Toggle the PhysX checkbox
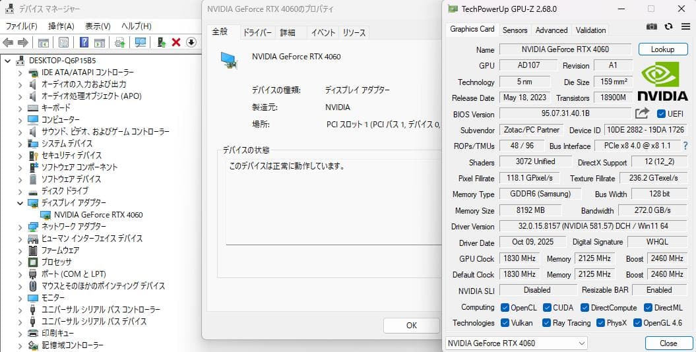 [600, 323]
